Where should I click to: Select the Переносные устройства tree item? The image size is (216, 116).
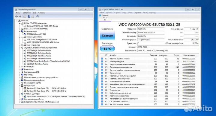pyautogui.click(x=34, y=80)
